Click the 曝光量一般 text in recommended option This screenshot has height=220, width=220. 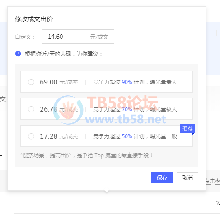click(164, 136)
